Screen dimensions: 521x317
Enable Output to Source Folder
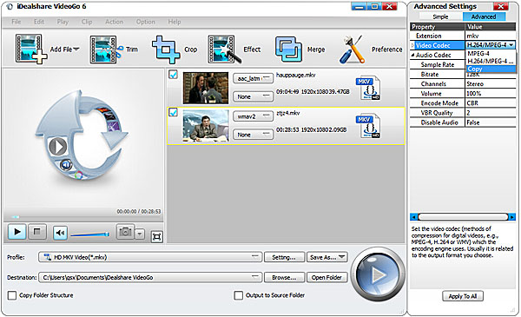pyautogui.click(x=239, y=295)
